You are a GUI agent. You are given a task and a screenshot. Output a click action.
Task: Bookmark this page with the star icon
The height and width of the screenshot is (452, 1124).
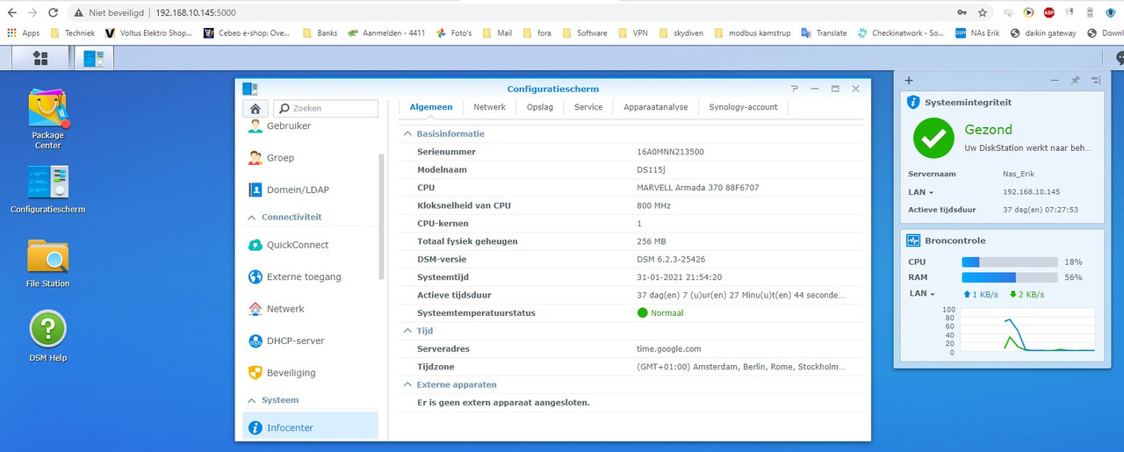point(983,13)
